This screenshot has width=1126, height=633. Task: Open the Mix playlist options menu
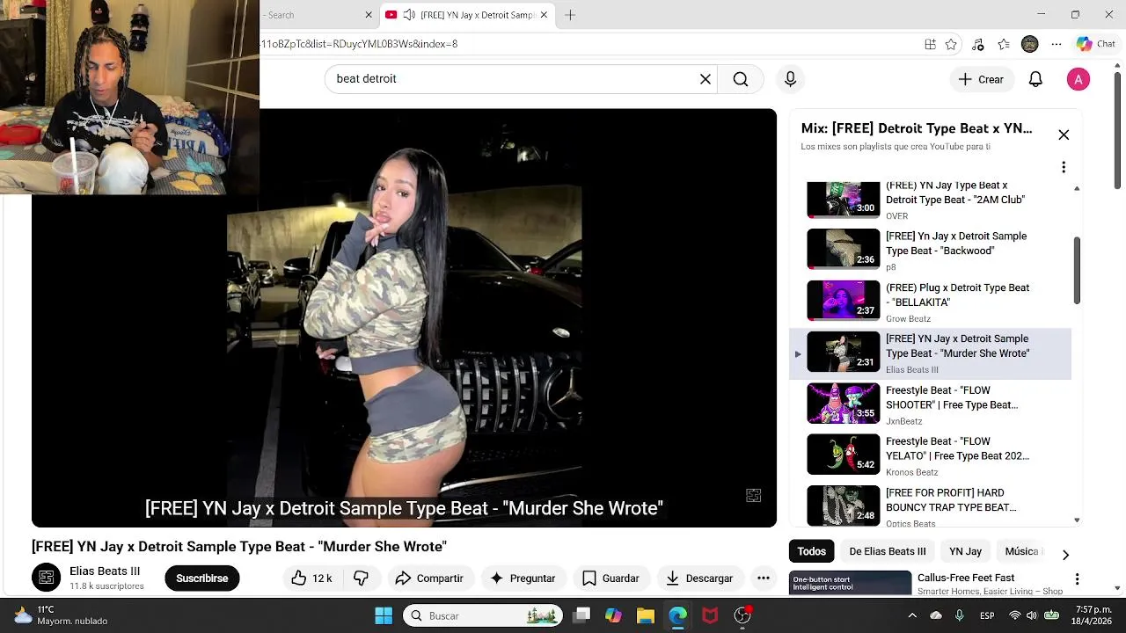(x=1064, y=167)
